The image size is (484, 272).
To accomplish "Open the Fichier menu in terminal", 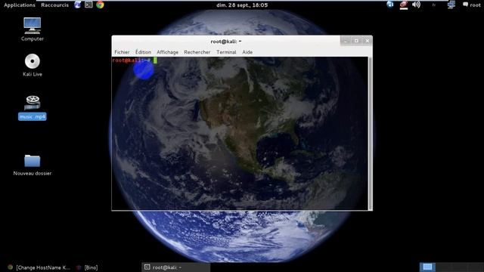I will coord(122,52).
